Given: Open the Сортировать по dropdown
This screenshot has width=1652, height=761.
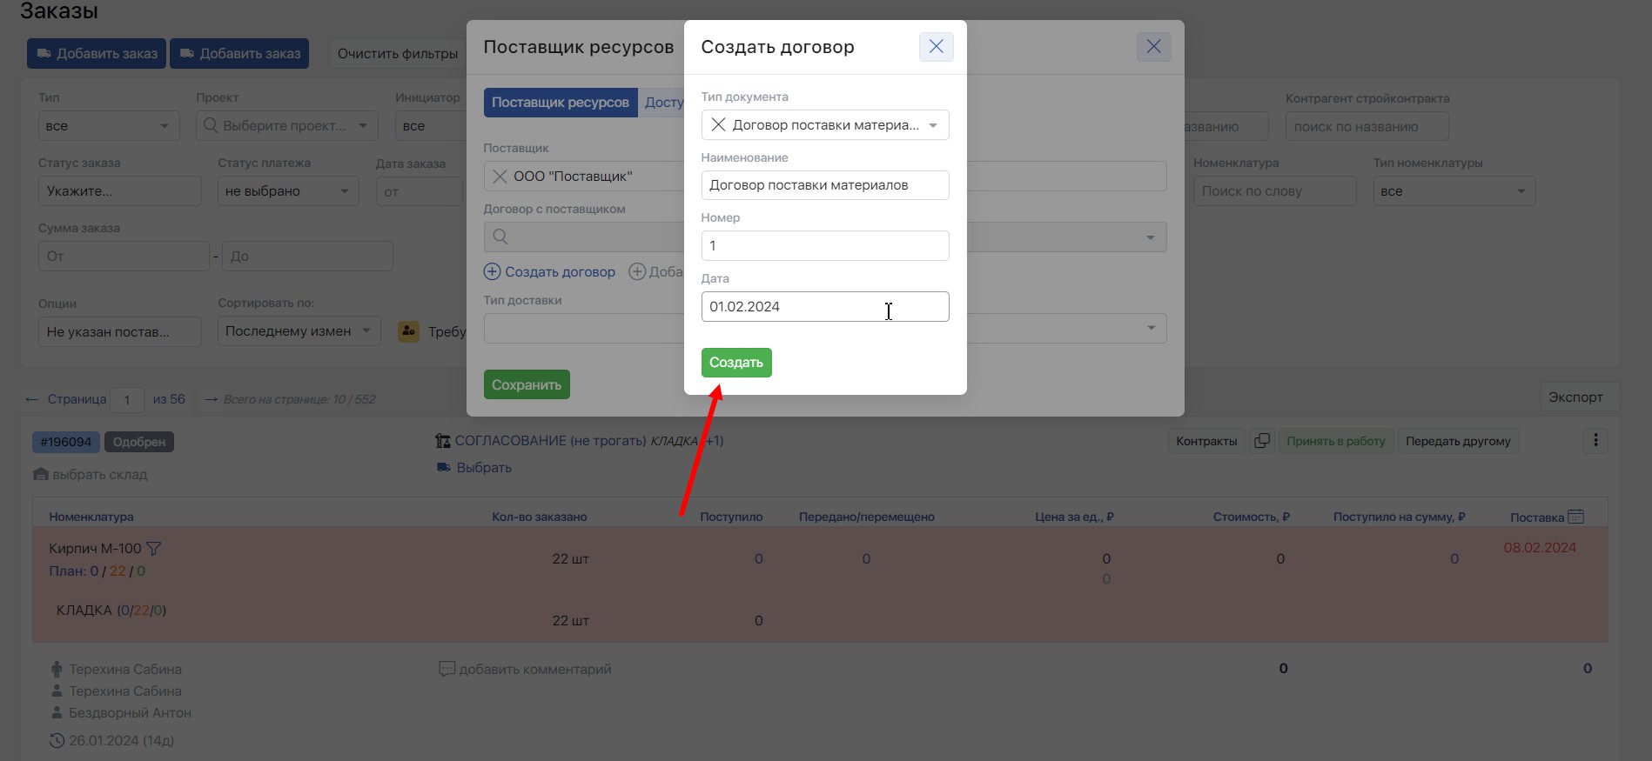Looking at the screenshot, I should coord(299,331).
